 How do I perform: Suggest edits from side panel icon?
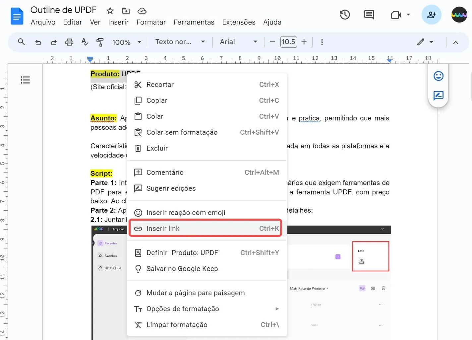439,96
